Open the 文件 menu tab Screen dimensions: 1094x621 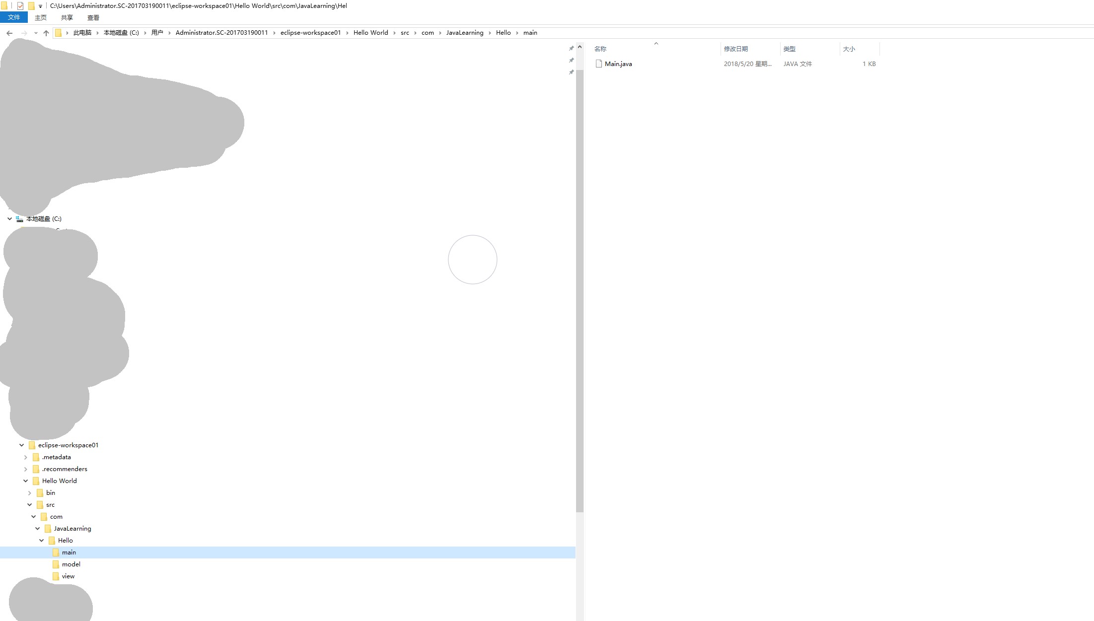(14, 17)
